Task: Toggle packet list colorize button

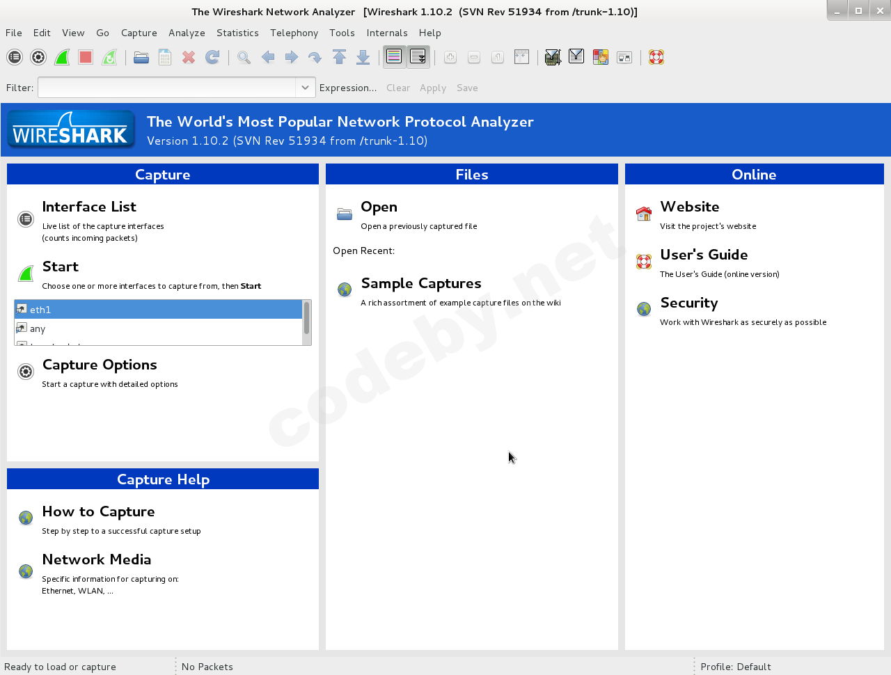Action: 394,57
